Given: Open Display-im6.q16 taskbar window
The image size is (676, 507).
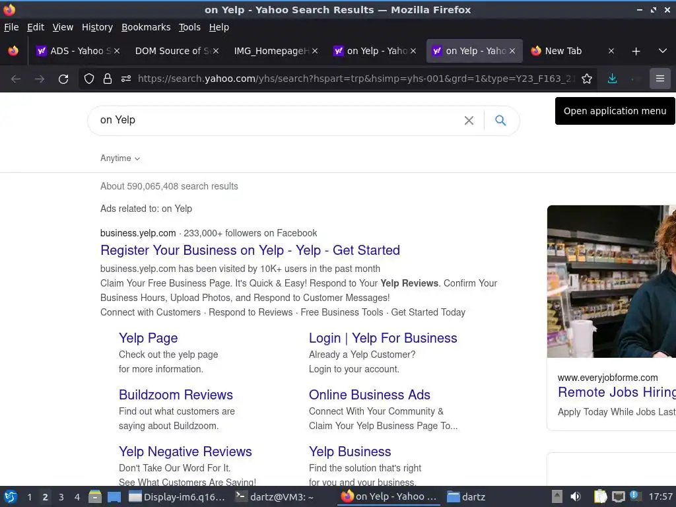Looking at the screenshot, I should coord(177,496).
